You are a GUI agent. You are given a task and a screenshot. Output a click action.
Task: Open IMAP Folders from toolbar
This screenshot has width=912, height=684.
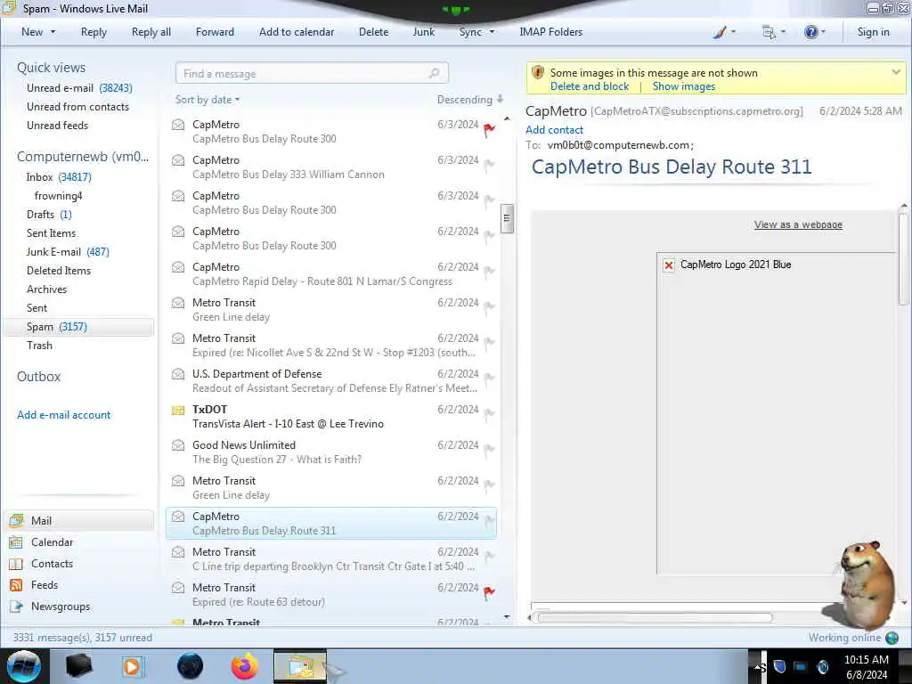[x=550, y=32]
